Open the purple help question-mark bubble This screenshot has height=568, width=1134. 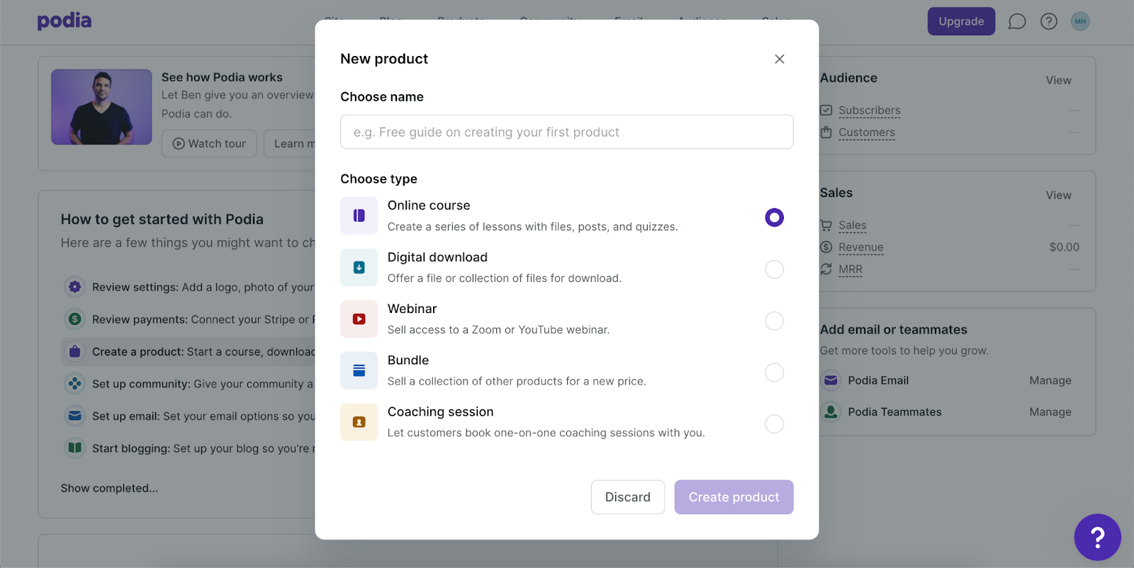coord(1097,537)
